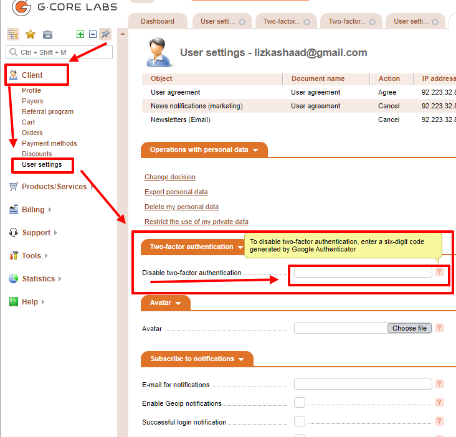This screenshot has height=437, width=456.
Task: Click the Support headset icon
Action: click(13, 232)
